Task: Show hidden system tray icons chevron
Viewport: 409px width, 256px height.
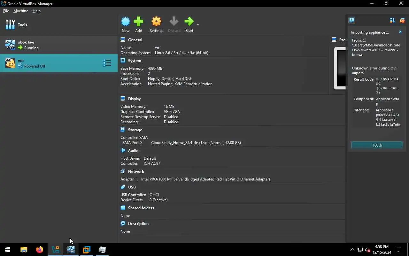Action: click(x=352, y=250)
